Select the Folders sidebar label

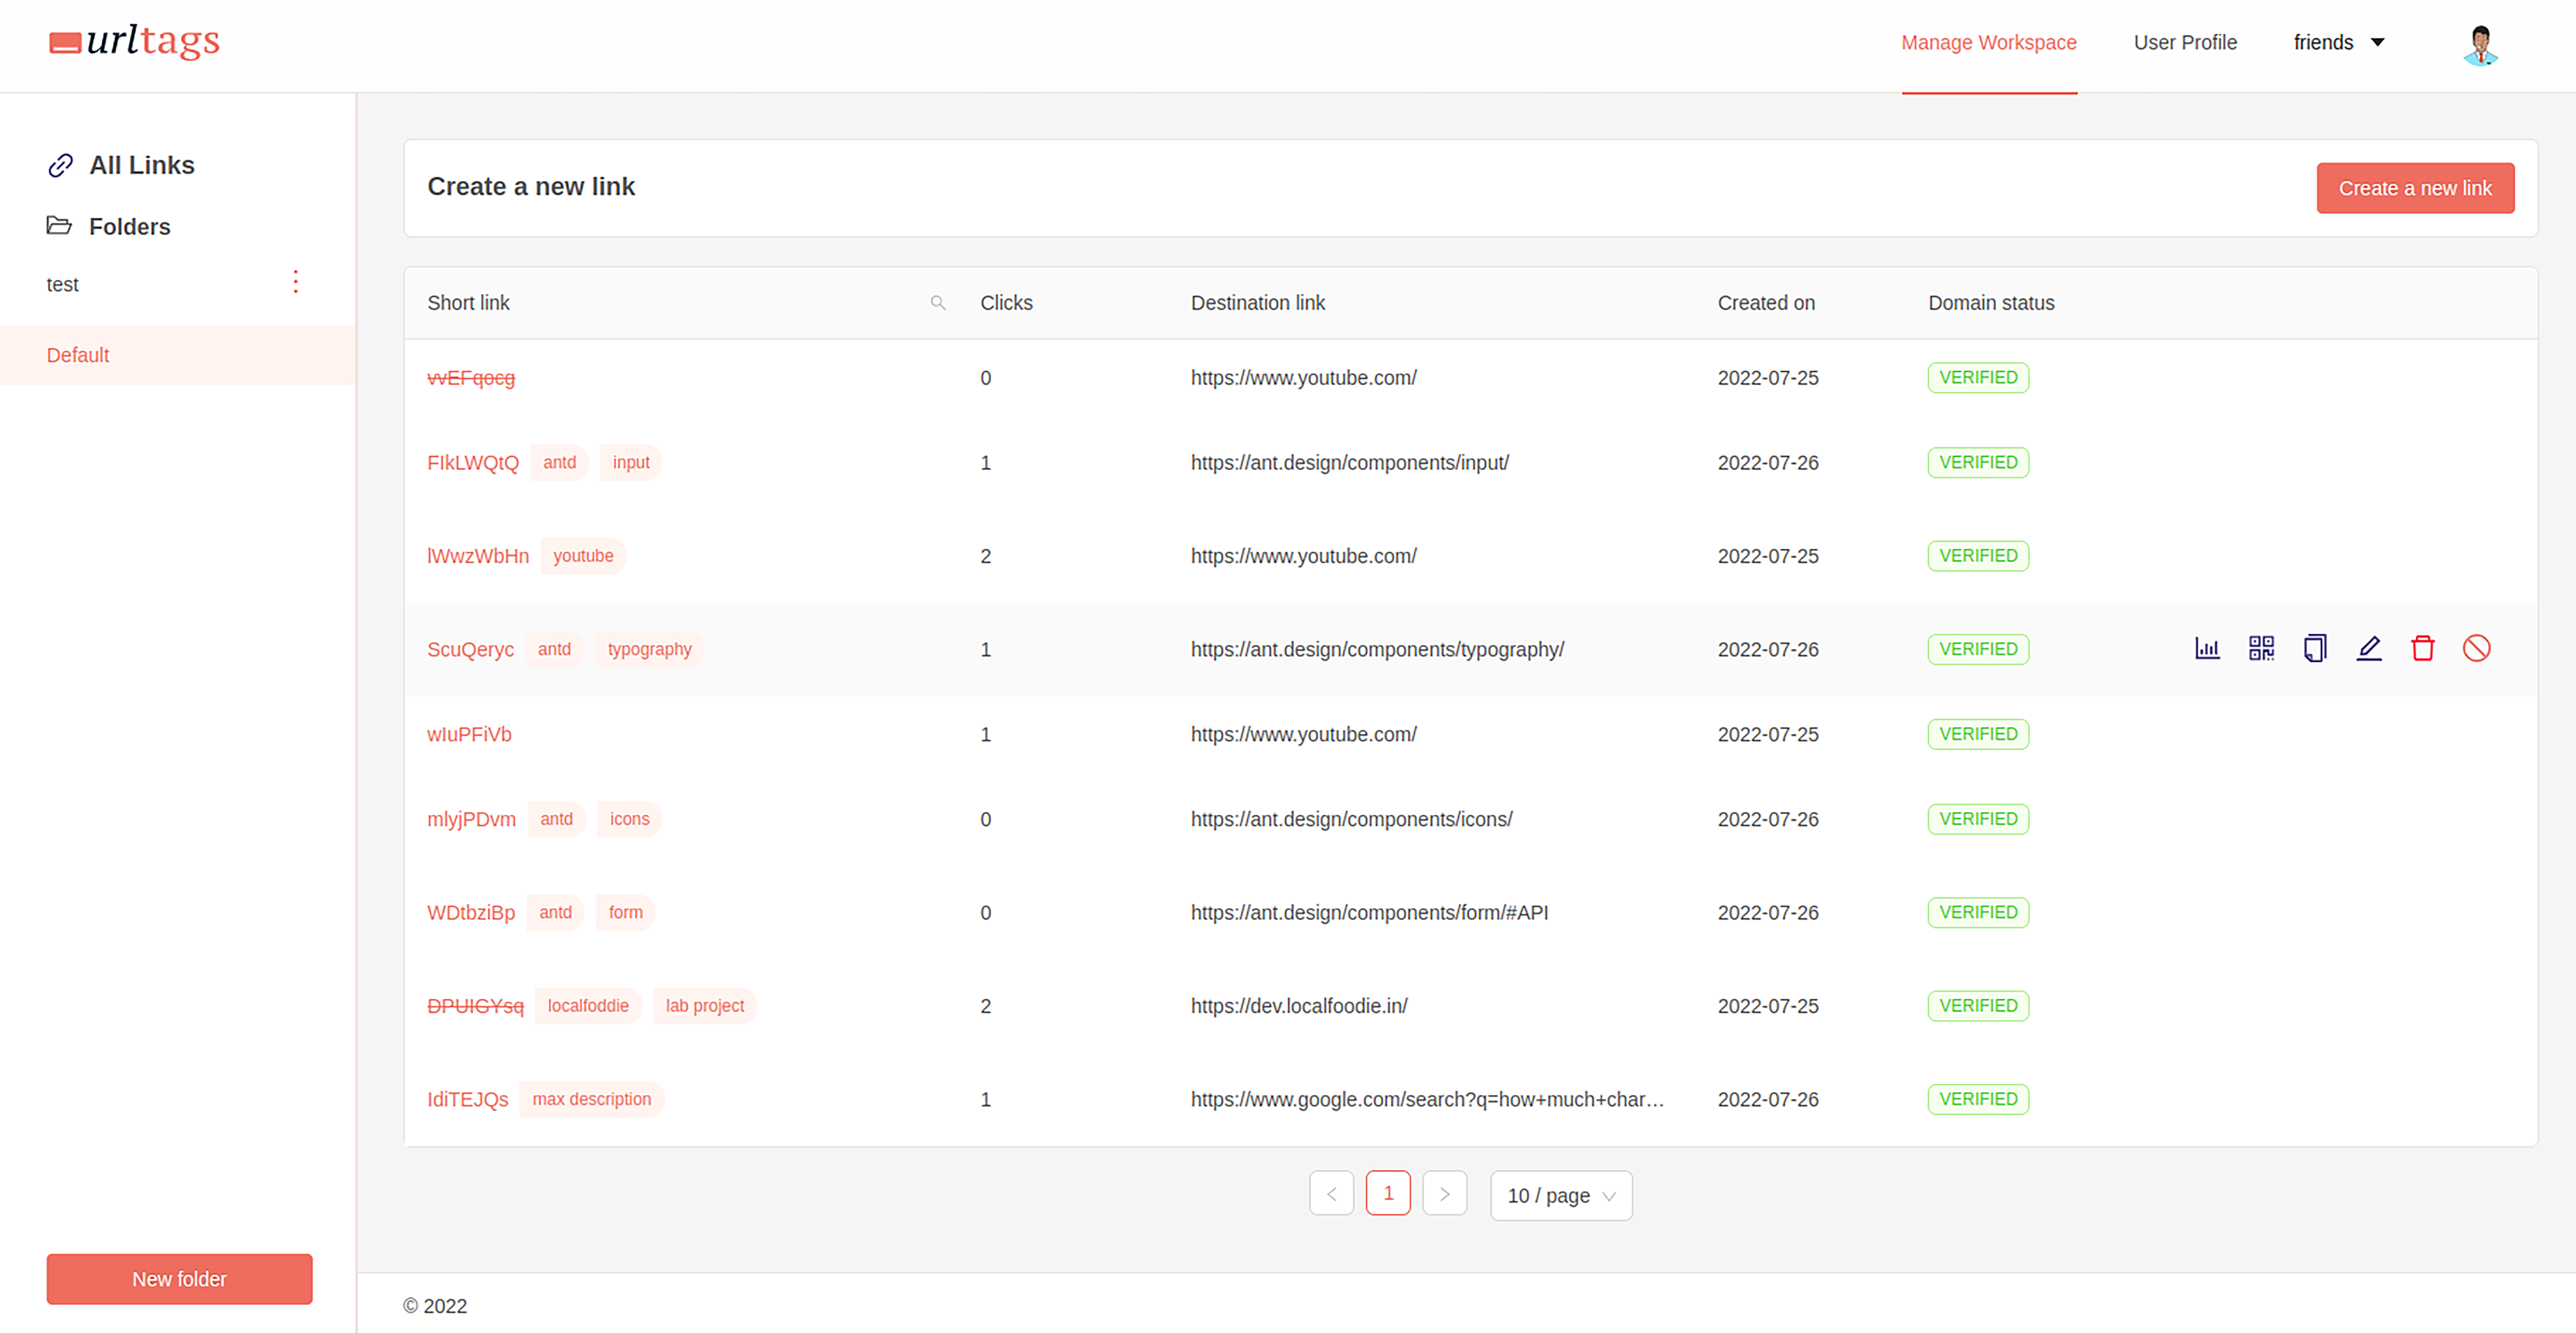tap(130, 227)
